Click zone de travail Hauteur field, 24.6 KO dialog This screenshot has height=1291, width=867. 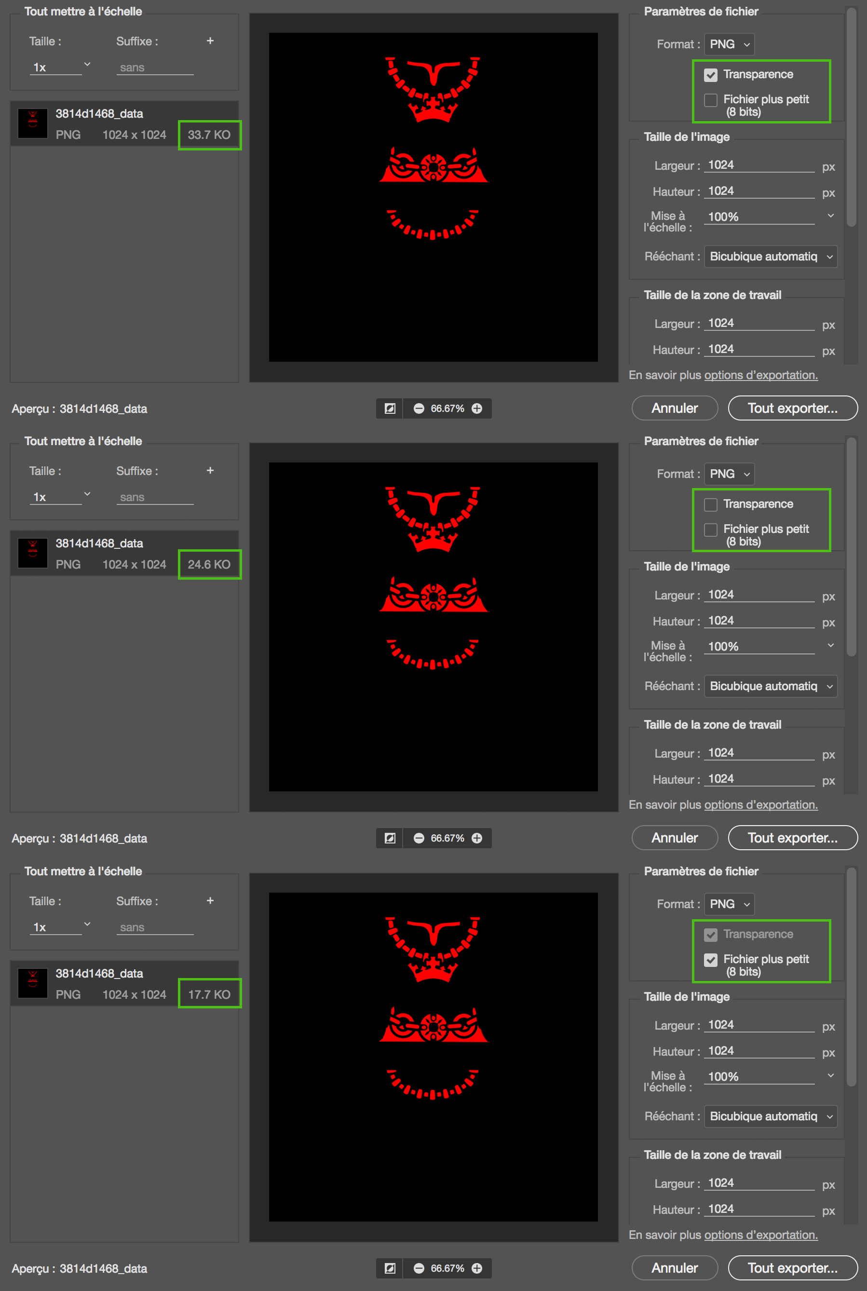pyautogui.click(x=759, y=778)
